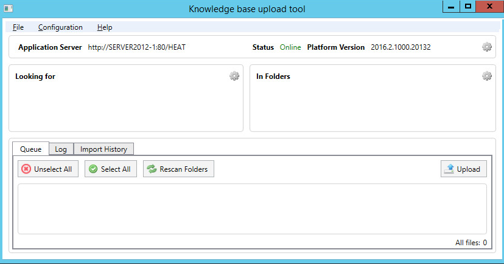Open the File menu
This screenshot has height=264, width=504.
(x=18, y=27)
